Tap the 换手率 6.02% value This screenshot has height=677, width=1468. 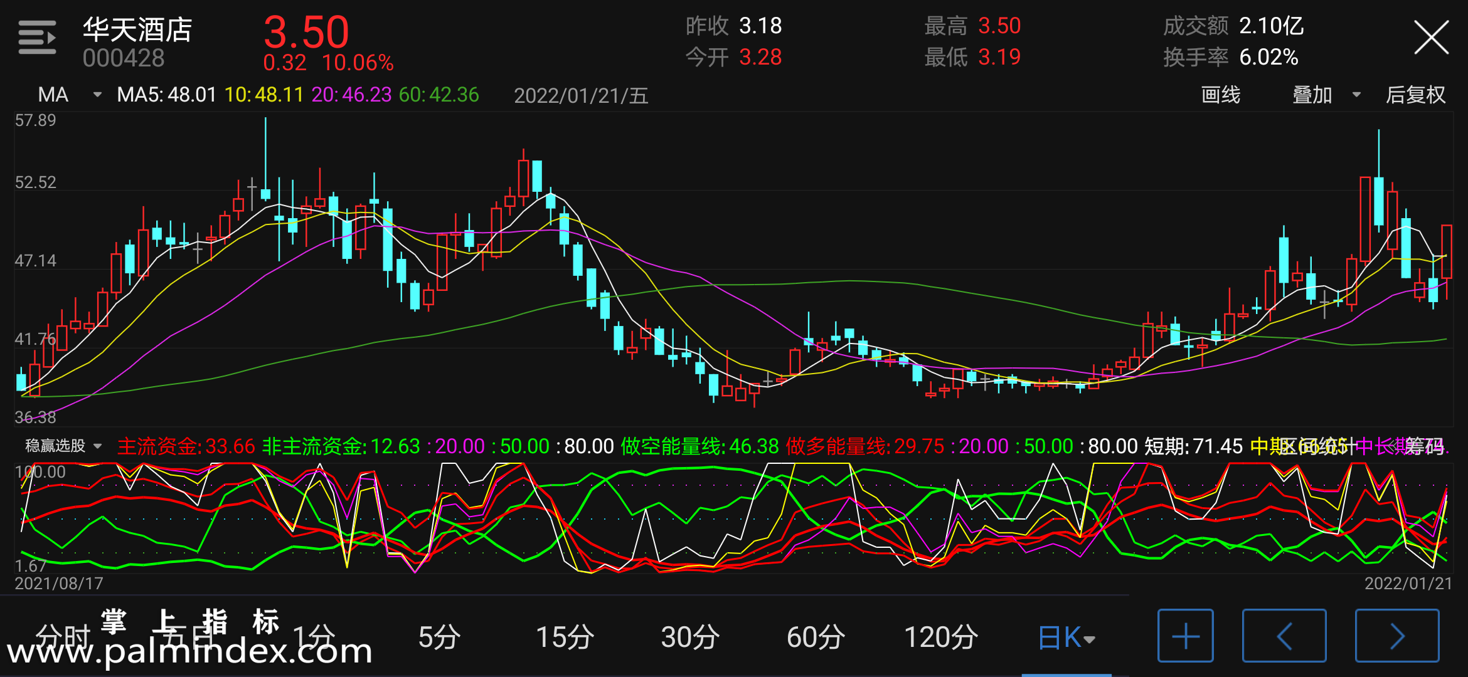1230,57
